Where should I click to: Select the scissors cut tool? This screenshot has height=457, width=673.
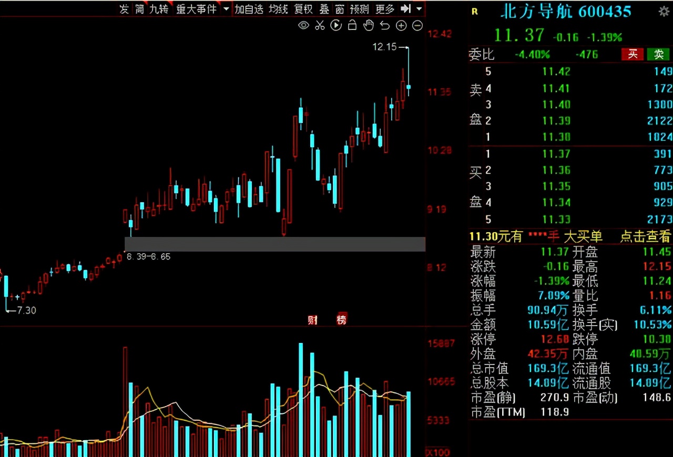(x=320, y=25)
